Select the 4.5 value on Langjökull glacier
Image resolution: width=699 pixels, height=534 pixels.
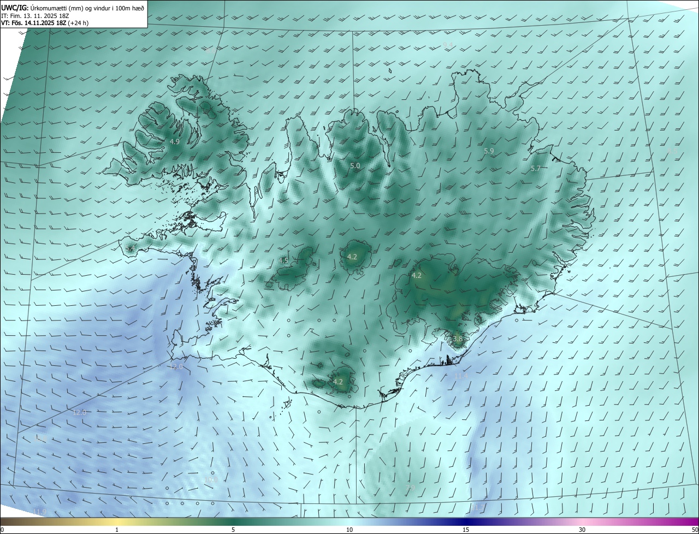pos(283,260)
